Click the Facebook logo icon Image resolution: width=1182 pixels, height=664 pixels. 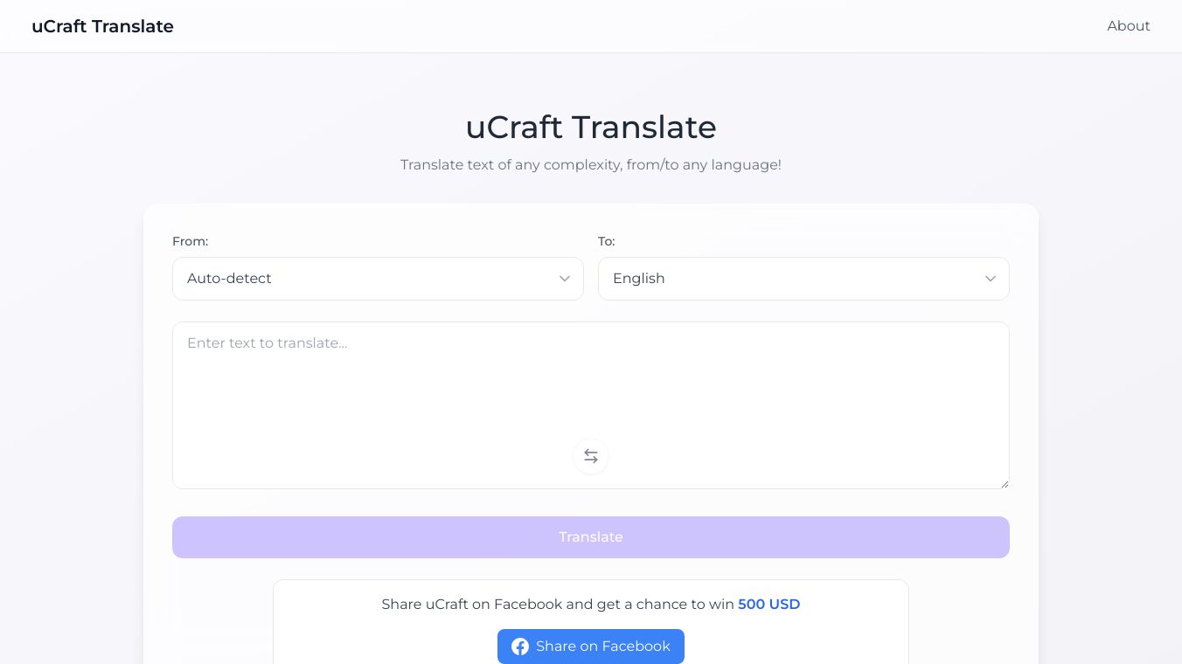point(520,647)
